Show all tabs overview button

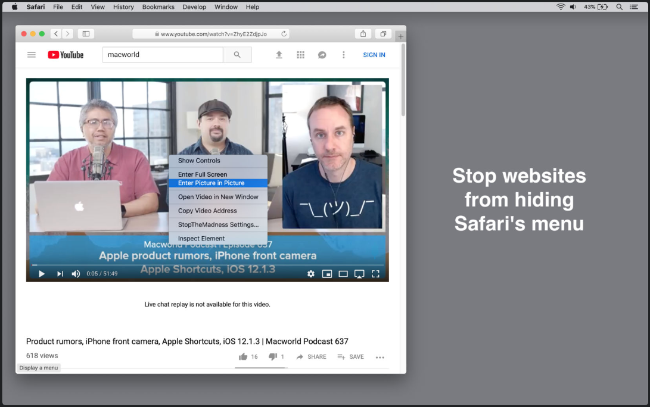coord(383,33)
